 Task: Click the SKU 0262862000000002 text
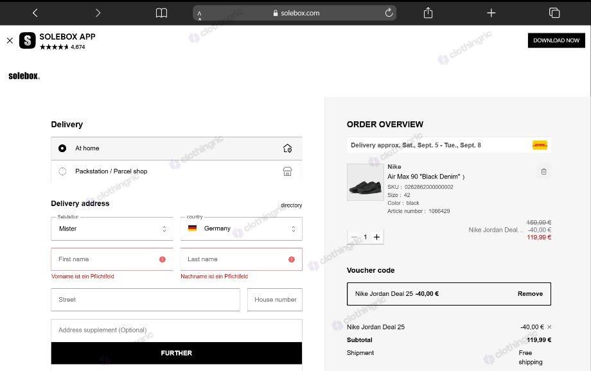coord(420,187)
